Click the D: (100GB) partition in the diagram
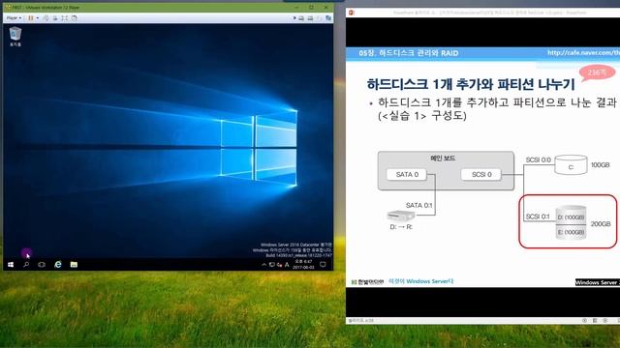 pyautogui.click(x=571, y=217)
